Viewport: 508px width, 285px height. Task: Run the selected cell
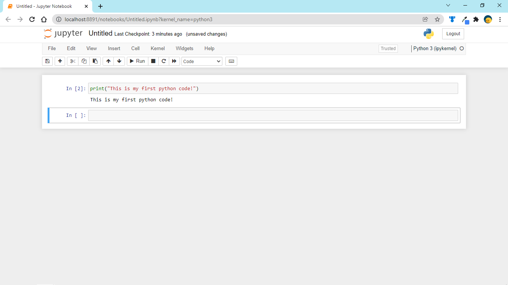[x=138, y=61]
